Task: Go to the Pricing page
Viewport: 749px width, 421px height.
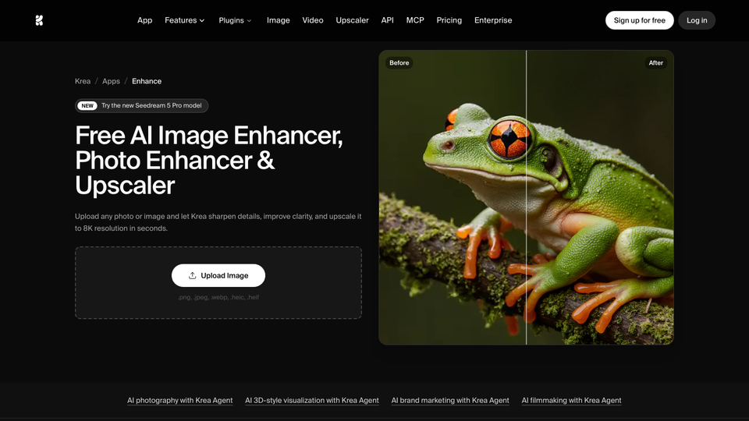Action: 449,20
